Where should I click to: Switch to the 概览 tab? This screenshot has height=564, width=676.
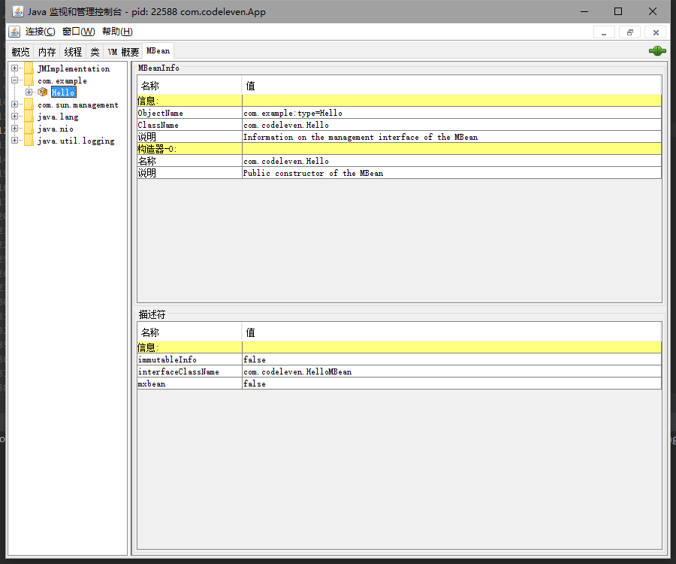pyautogui.click(x=21, y=52)
